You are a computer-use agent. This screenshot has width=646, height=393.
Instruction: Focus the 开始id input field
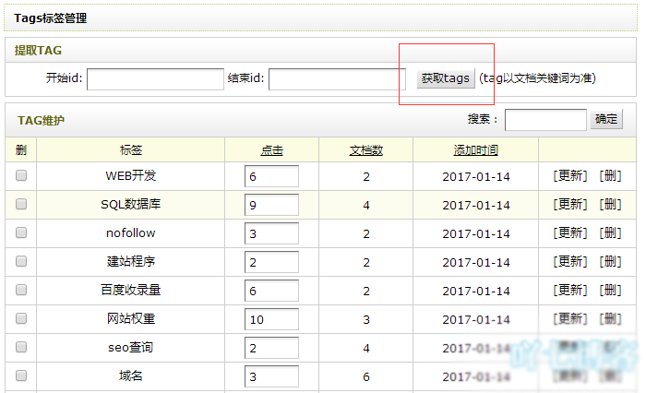155,79
